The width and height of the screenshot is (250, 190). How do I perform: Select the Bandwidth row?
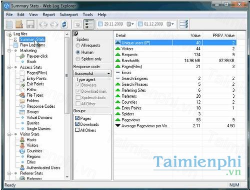tap(175, 61)
